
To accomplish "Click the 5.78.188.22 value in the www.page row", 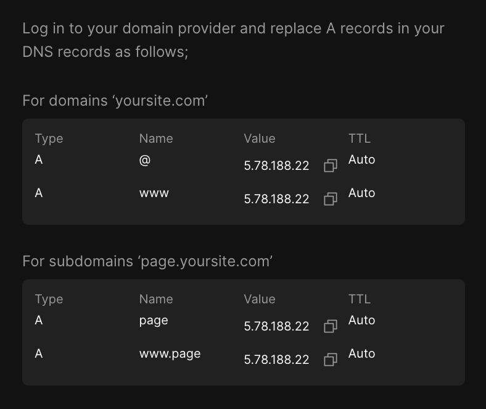I will click(x=276, y=360).
